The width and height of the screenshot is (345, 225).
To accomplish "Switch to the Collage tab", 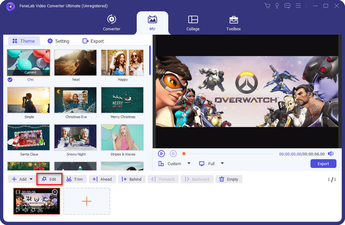I will pos(193,23).
